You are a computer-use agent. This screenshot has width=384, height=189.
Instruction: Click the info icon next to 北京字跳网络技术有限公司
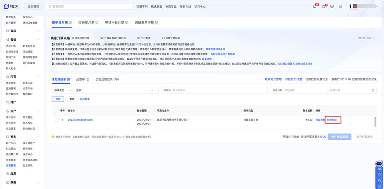[188, 120]
